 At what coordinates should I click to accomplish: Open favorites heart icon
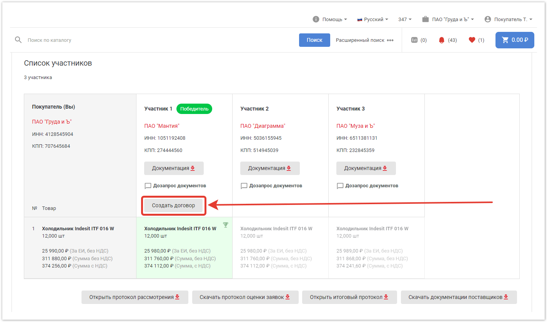(x=472, y=40)
